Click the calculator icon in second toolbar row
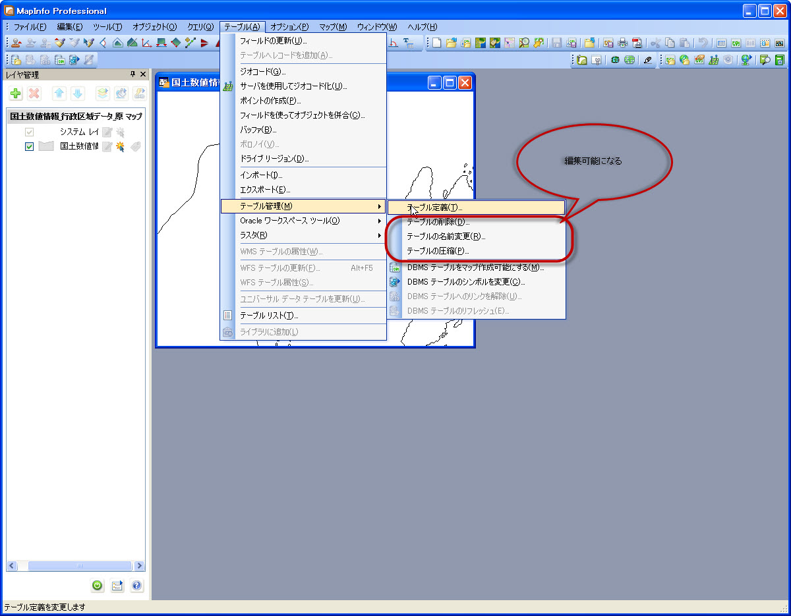The image size is (791, 616). [x=780, y=60]
